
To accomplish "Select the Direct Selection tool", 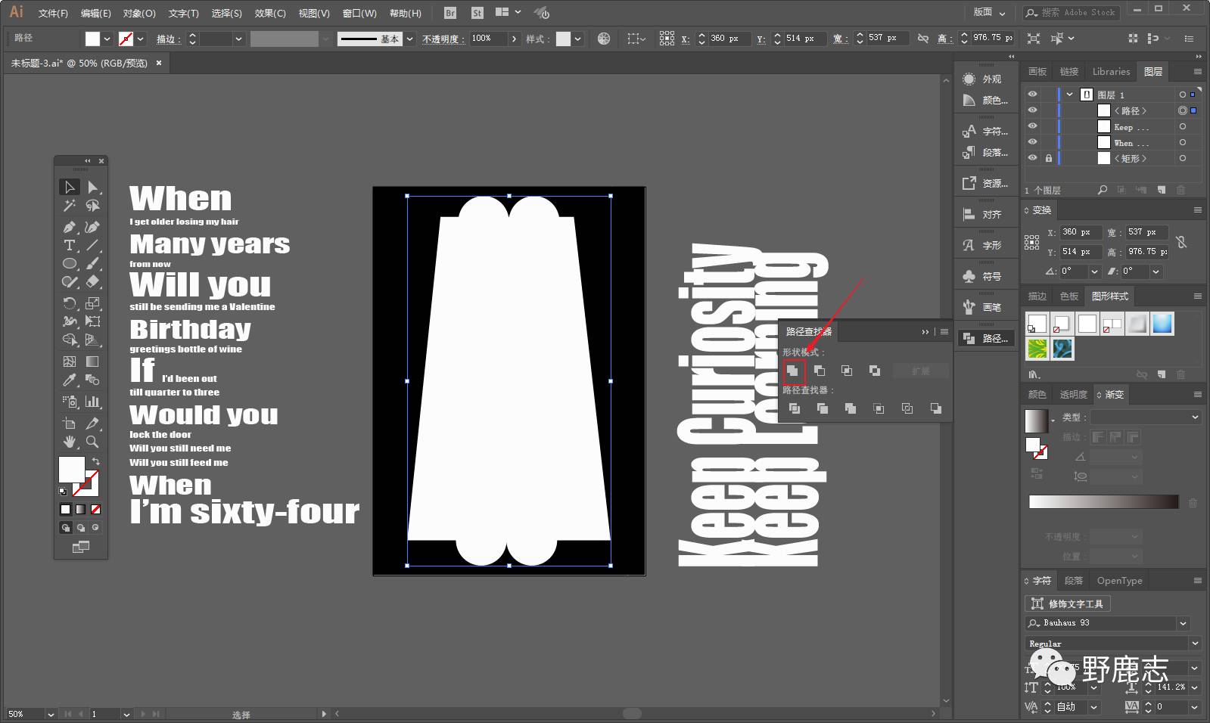I will tap(92, 188).
